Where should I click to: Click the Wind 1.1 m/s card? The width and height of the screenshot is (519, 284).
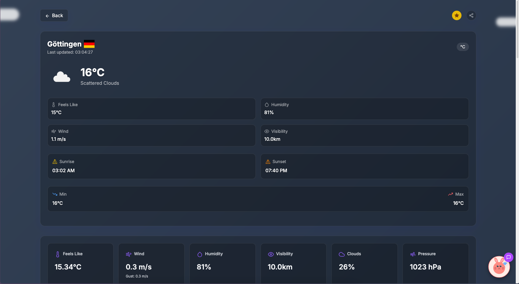point(151,135)
